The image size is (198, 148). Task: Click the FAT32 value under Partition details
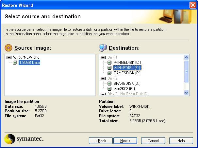coord(135,116)
